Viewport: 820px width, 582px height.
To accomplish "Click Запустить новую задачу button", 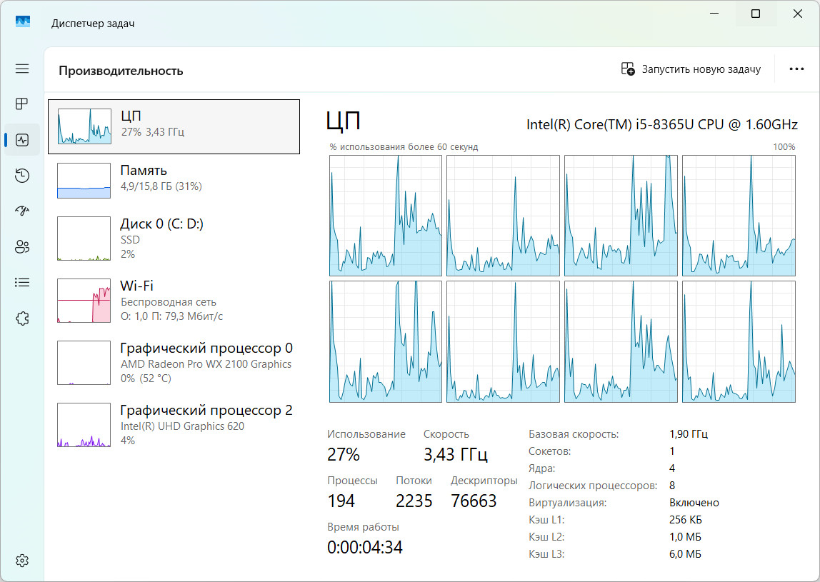I will pos(691,69).
